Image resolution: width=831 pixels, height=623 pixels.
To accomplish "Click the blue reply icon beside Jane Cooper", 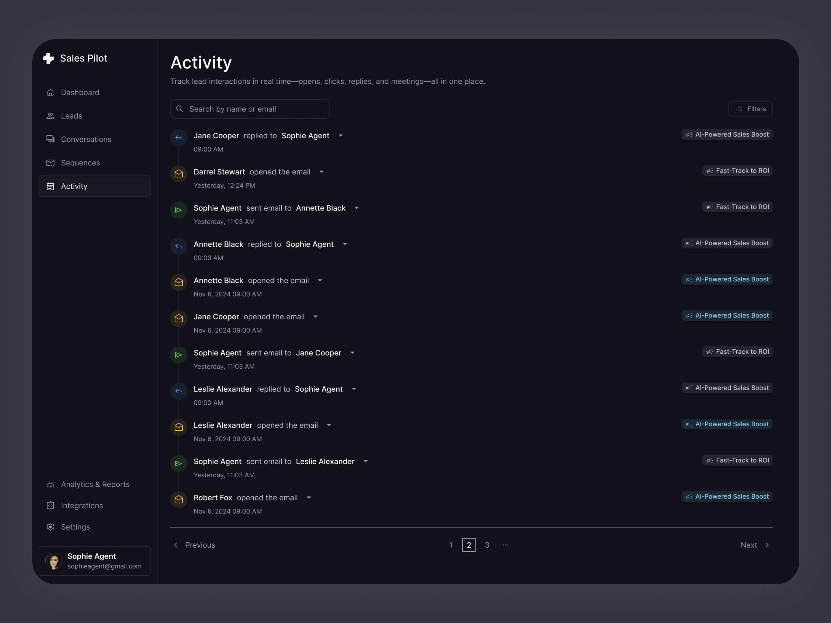I will point(179,138).
